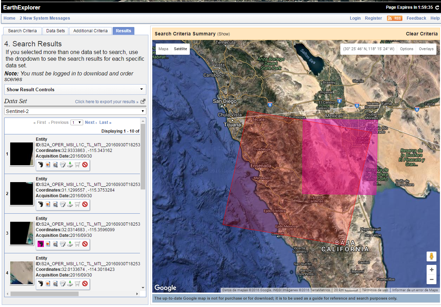441x307 pixels.
Task: Open the Help link
Action: [435, 18]
